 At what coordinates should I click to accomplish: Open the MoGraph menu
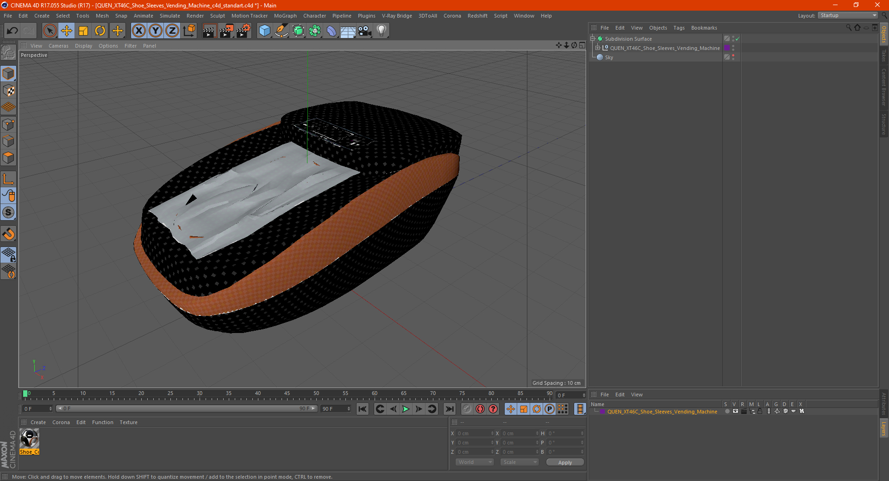[x=285, y=16]
